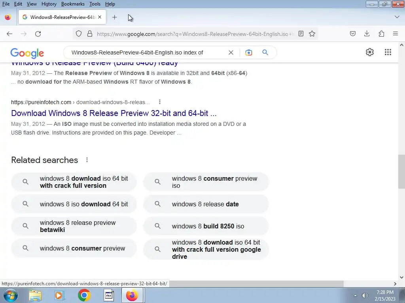Viewport: 405px width, 303px height.
Task: Search by image camera icon
Action: click(x=248, y=52)
